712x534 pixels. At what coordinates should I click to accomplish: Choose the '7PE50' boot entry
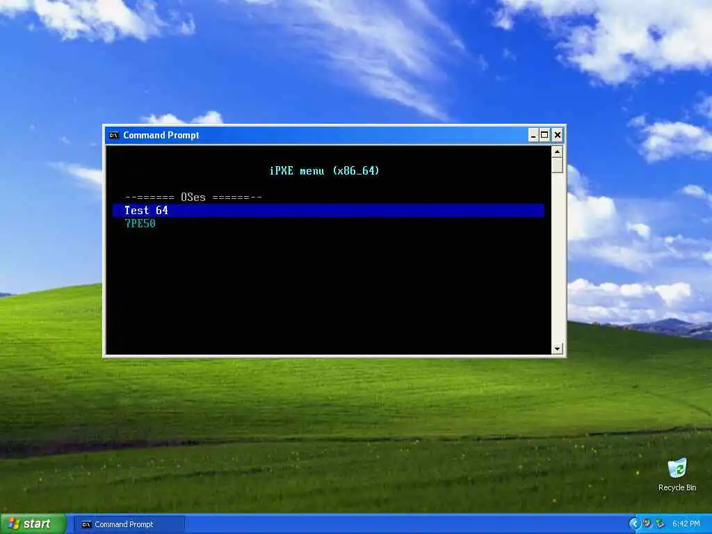[x=140, y=223]
